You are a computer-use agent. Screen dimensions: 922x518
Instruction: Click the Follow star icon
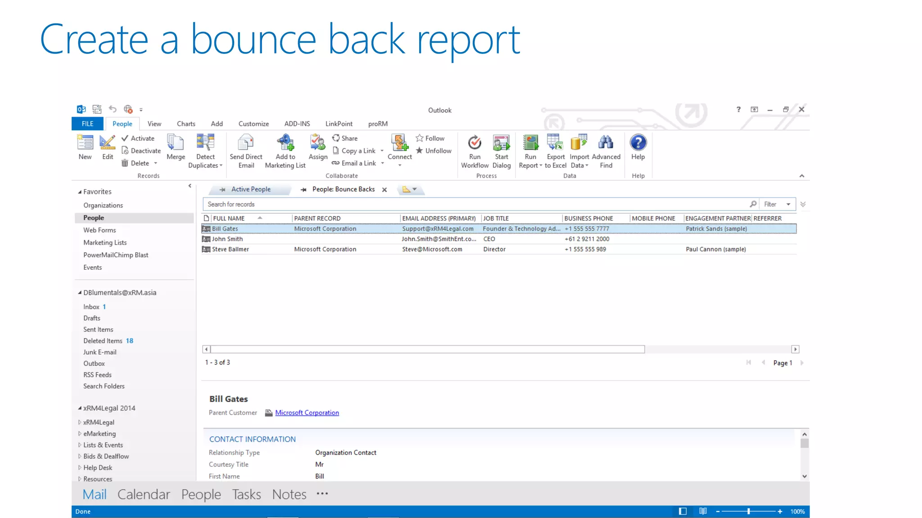click(x=420, y=138)
